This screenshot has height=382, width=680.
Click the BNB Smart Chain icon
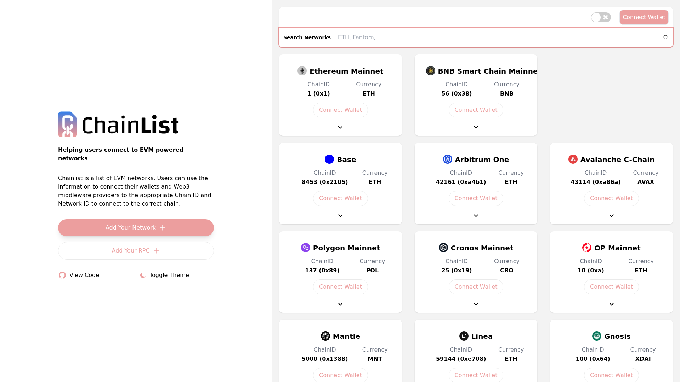[x=431, y=71]
